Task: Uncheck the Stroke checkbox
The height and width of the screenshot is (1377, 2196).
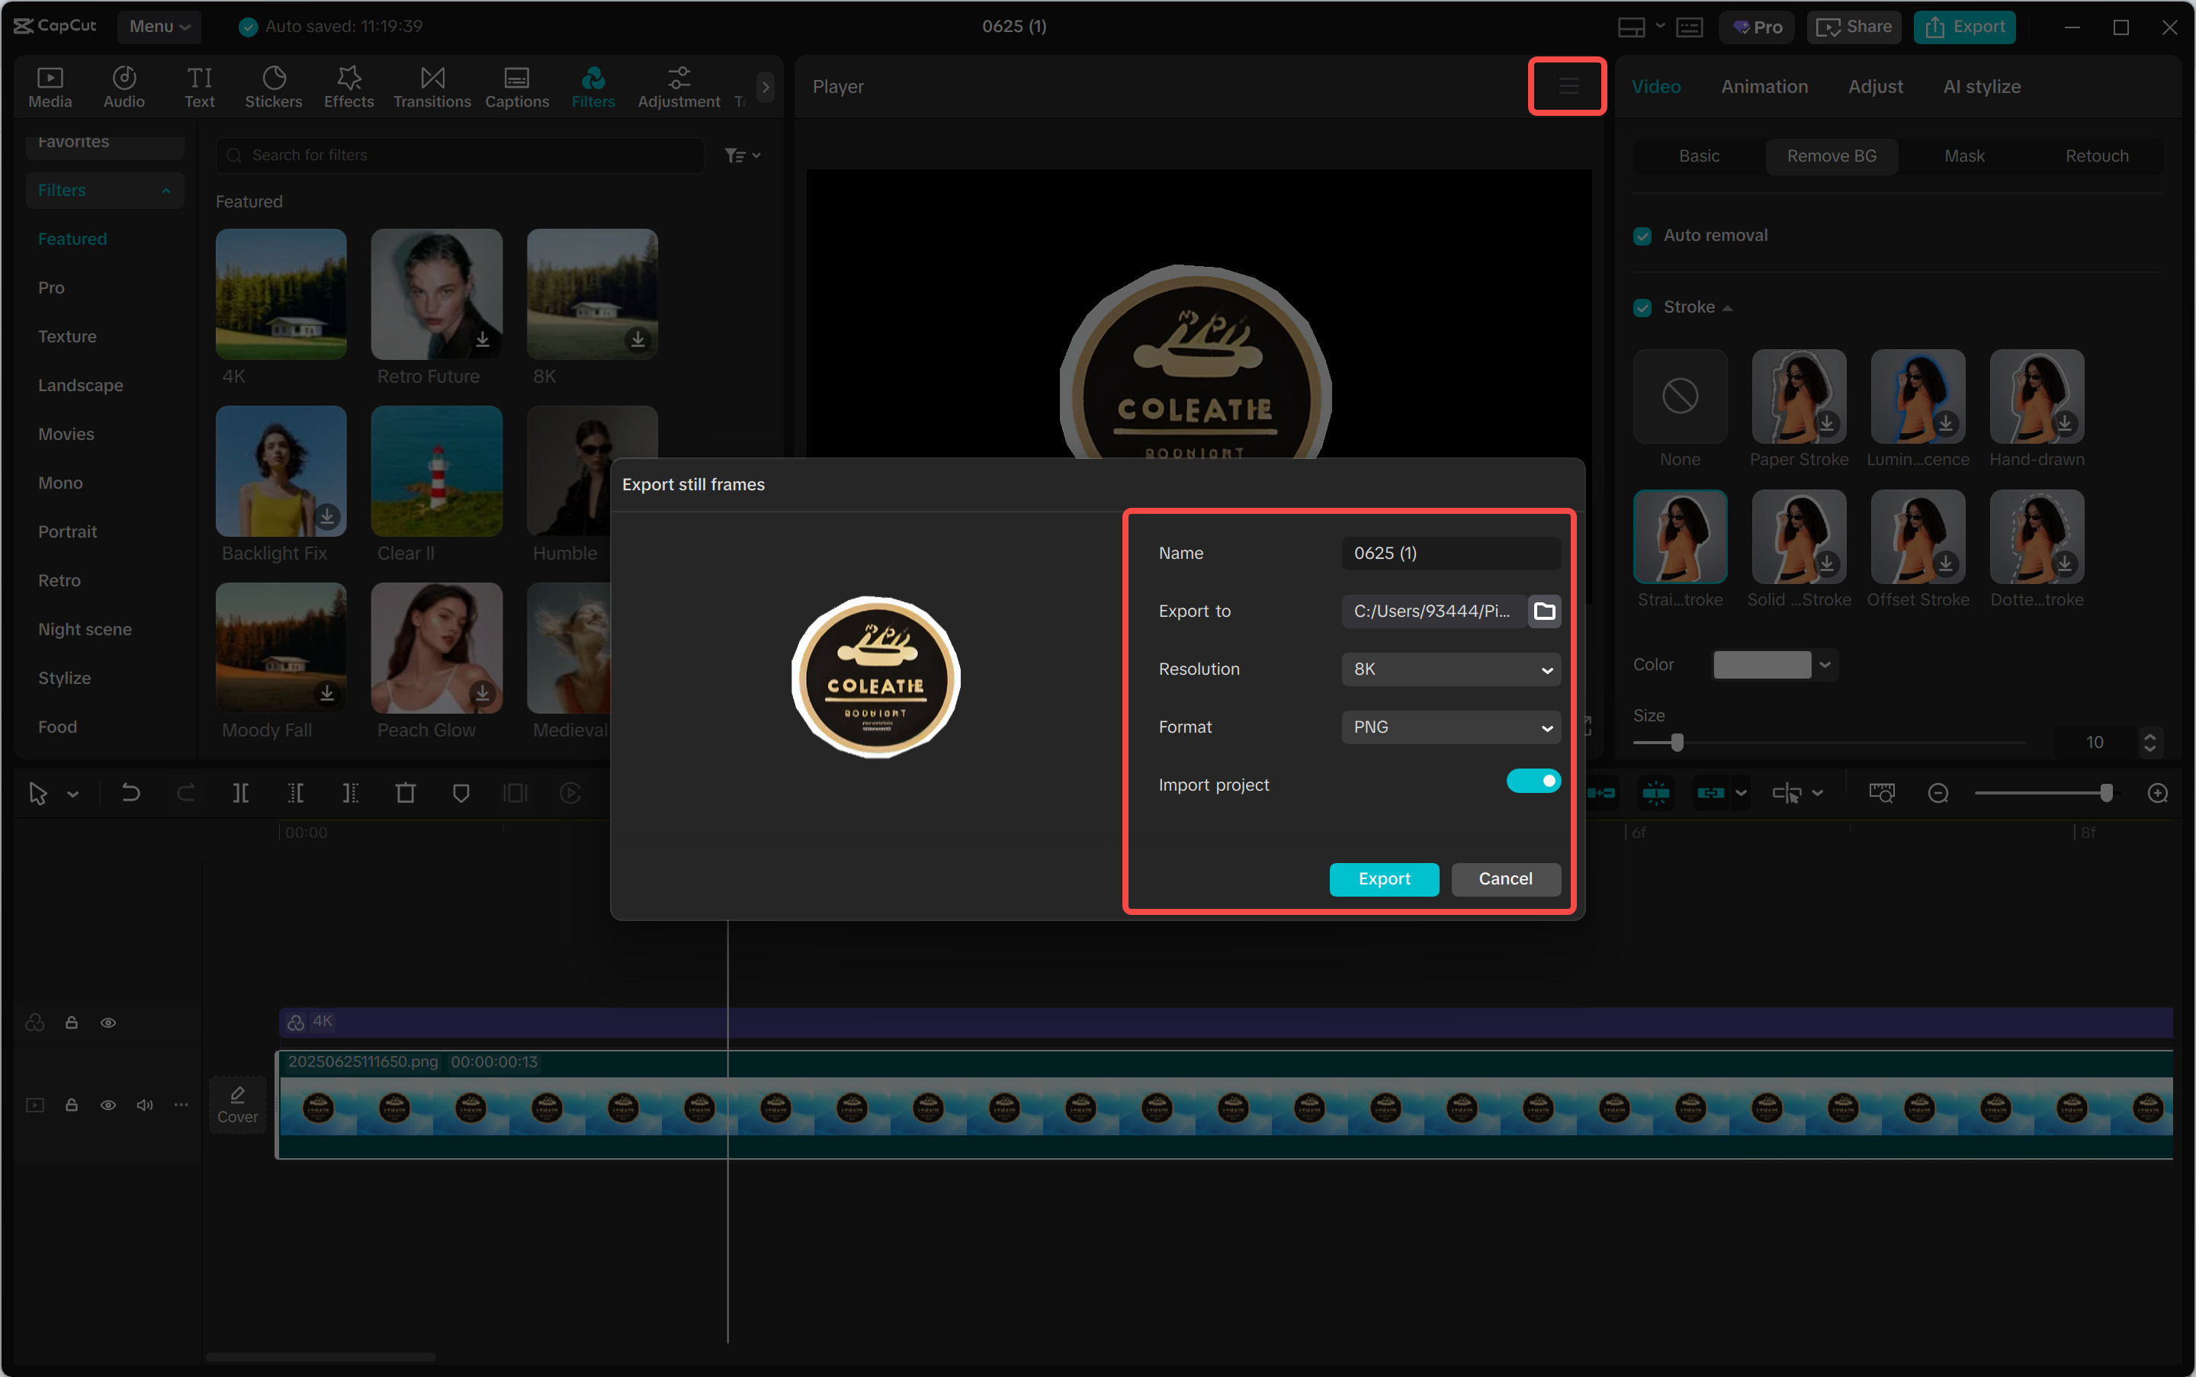Action: tap(1642, 308)
